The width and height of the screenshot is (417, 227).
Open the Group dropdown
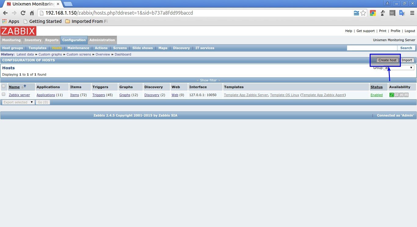tap(399, 68)
